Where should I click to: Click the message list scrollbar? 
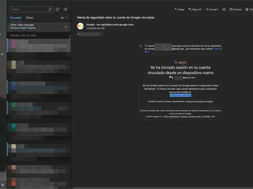(x=70, y=37)
